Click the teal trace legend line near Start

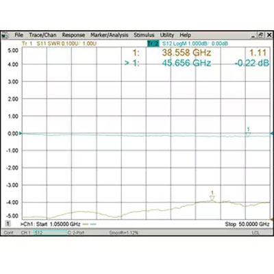[x=93, y=224]
